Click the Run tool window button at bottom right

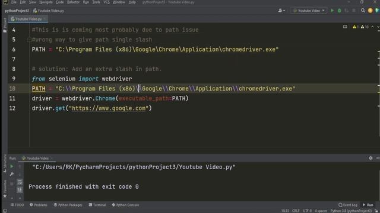click(x=368, y=205)
